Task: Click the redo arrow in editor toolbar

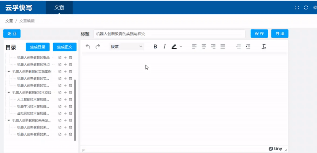Action: [x=98, y=47]
